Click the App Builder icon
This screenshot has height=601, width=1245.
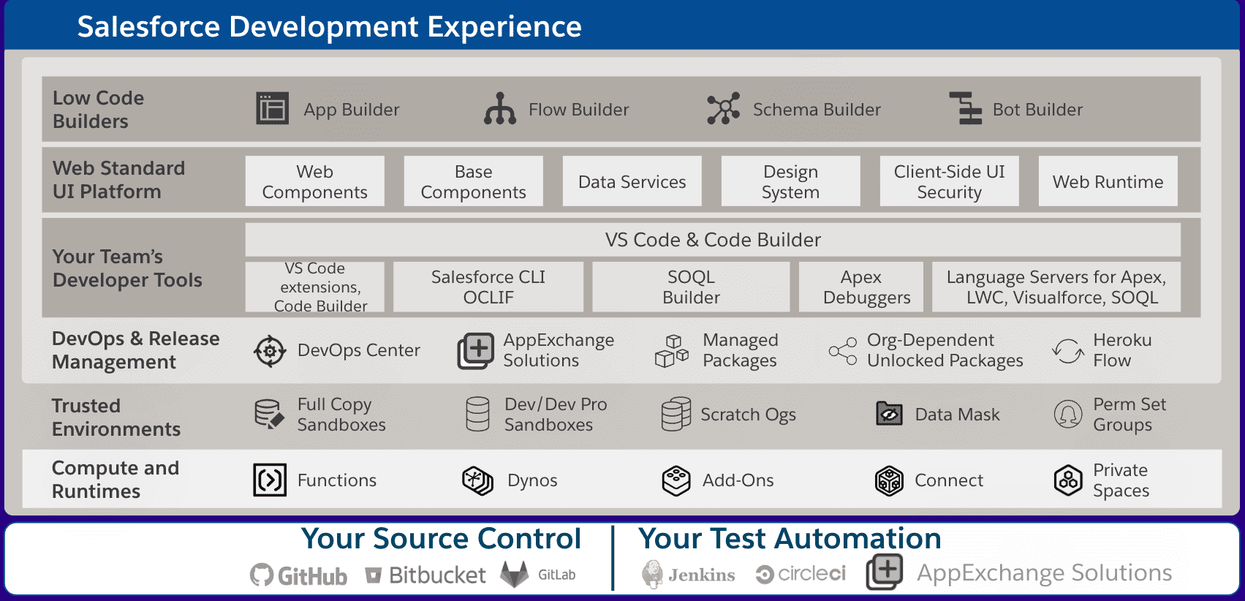(x=272, y=109)
